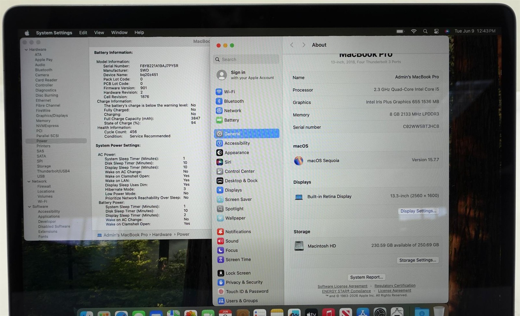
Task: Select General in System Settings sidebar
Action: pyautogui.click(x=246, y=134)
